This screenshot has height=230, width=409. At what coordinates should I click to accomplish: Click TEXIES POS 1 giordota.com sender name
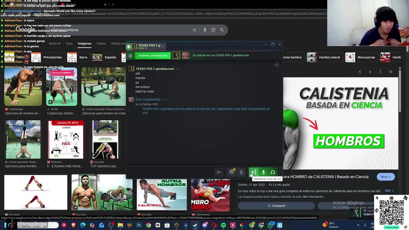[x=155, y=69]
